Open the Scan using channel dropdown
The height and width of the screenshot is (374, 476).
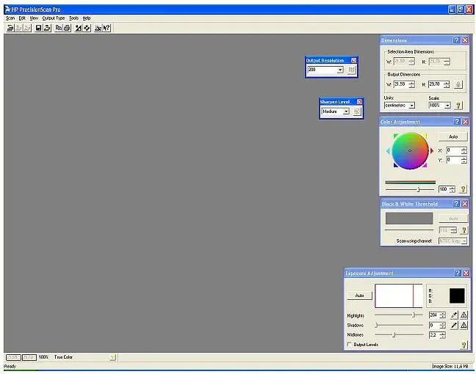[x=464, y=241]
